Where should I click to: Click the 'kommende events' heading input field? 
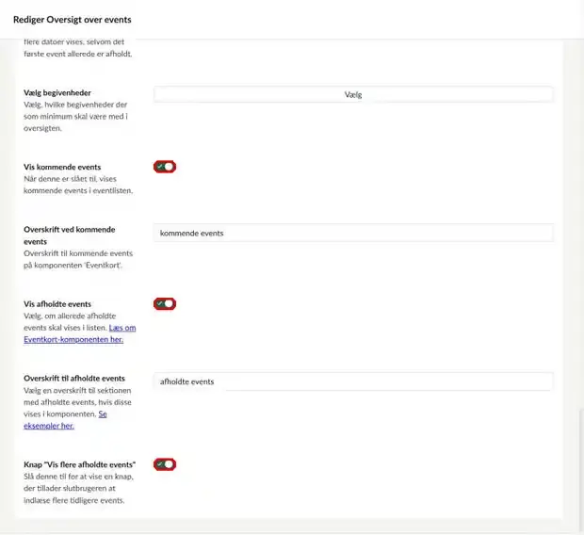353,234
